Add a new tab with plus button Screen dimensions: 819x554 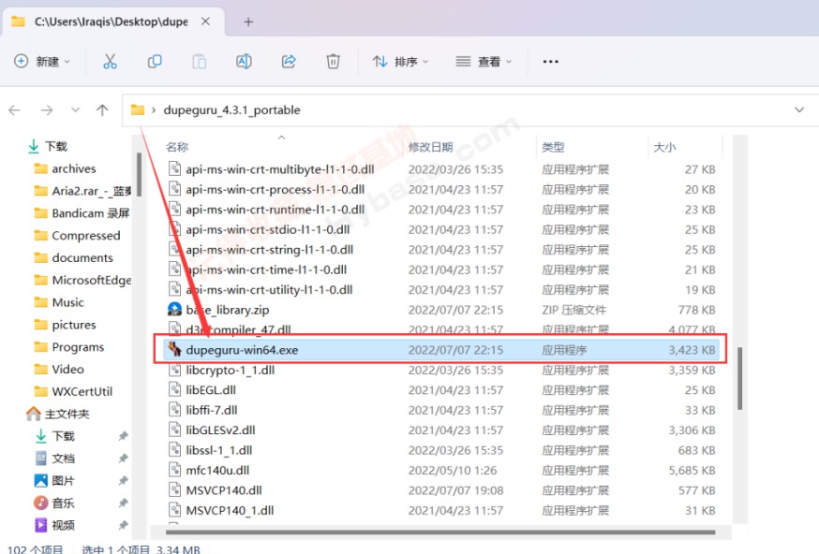(248, 22)
